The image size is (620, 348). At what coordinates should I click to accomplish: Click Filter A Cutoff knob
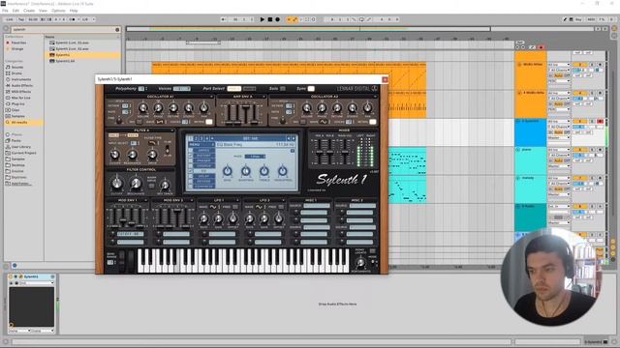[114, 155]
